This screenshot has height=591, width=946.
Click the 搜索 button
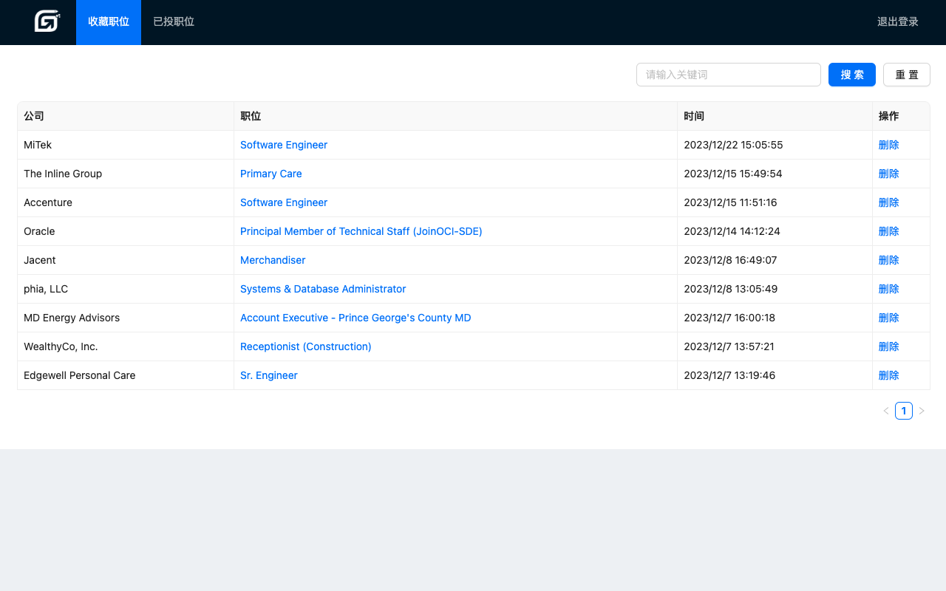tap(852, 75)
